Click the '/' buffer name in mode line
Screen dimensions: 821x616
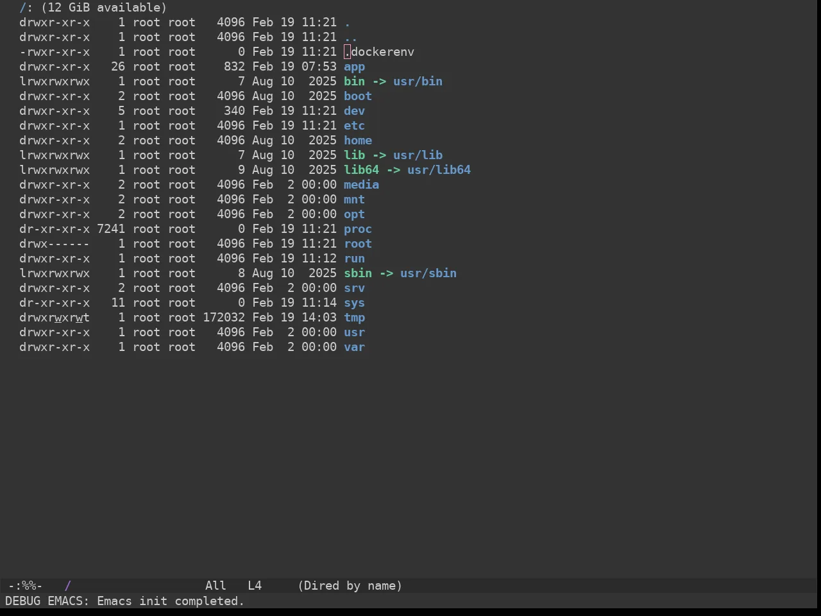(x=67, y=586)
